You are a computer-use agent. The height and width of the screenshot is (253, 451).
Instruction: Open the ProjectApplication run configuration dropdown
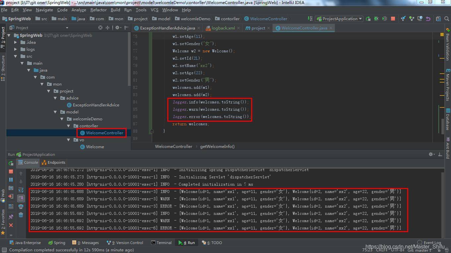[x=339, y=19]
